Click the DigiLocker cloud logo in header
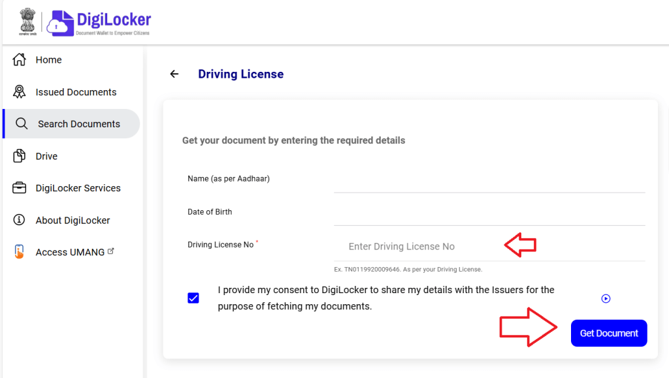Screen dimensions: 669x378 (x=59, y=23)
